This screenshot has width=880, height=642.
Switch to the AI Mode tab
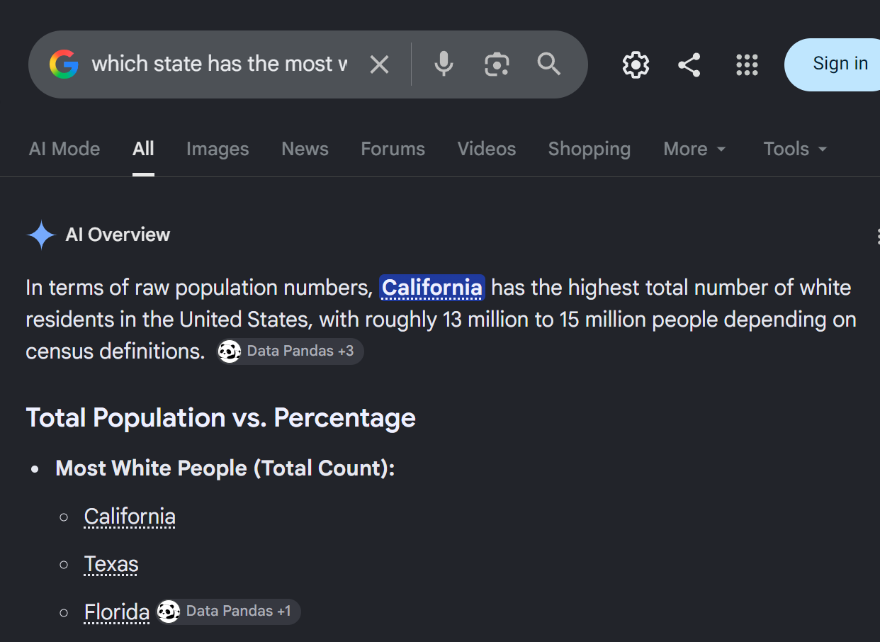pos(64,149)
